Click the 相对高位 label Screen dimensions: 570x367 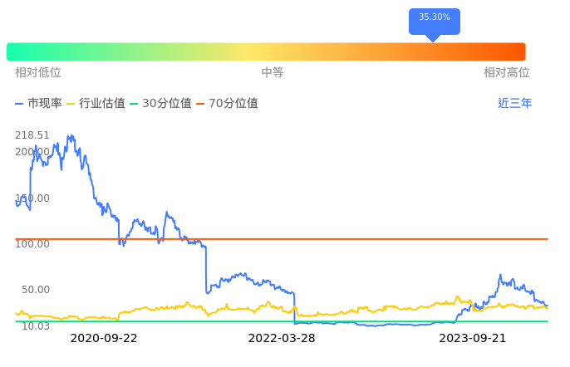[x=506, y=73]
